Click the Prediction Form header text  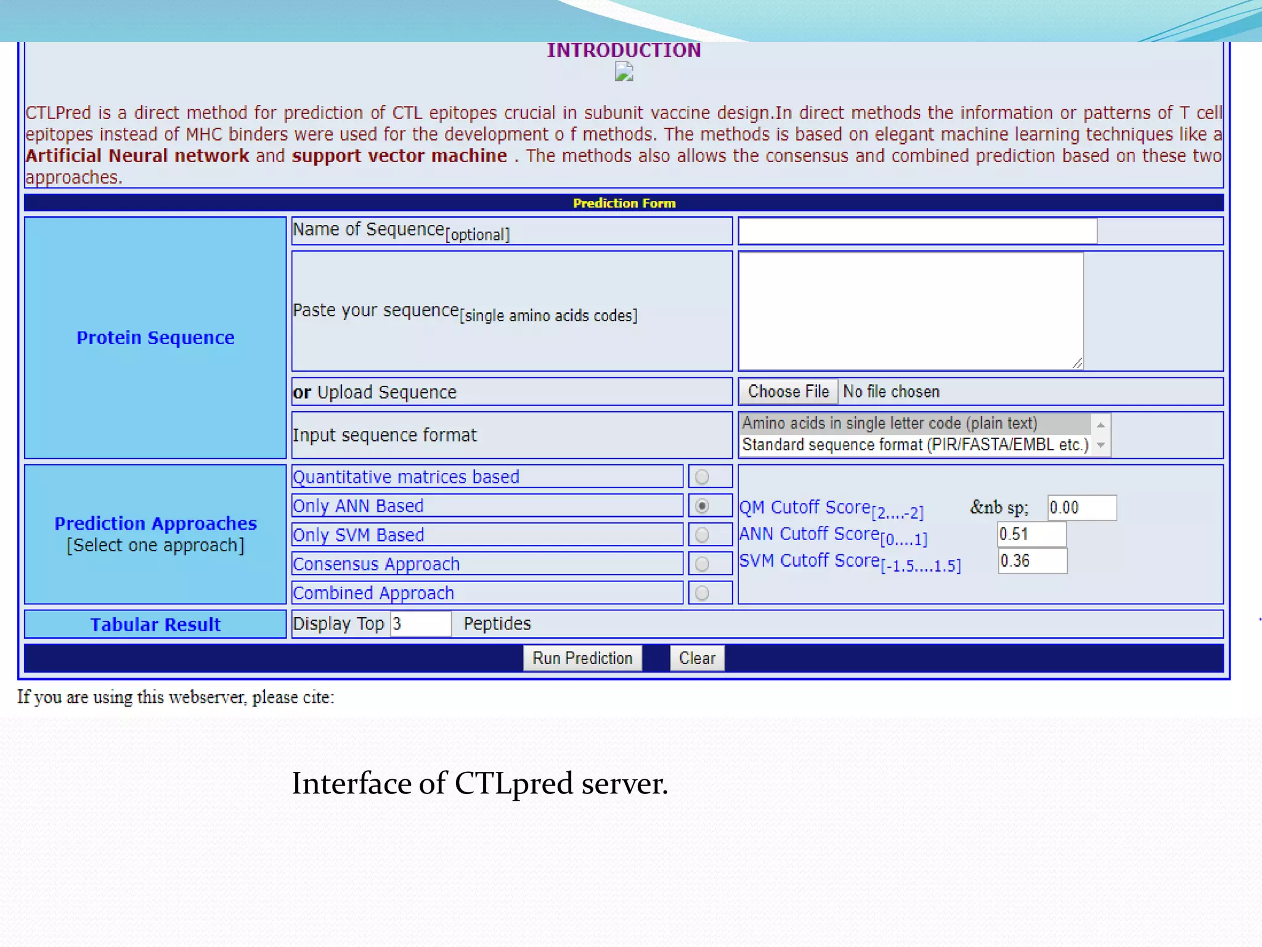coord(624,203)
